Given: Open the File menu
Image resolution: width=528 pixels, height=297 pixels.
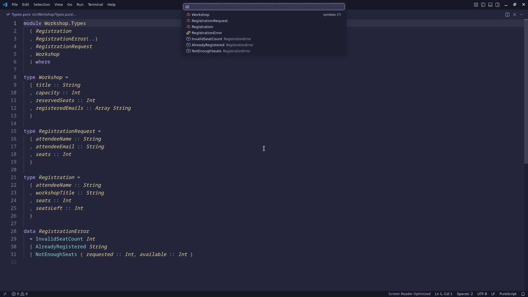Looking at the screenshot, I should click(14, 5).
